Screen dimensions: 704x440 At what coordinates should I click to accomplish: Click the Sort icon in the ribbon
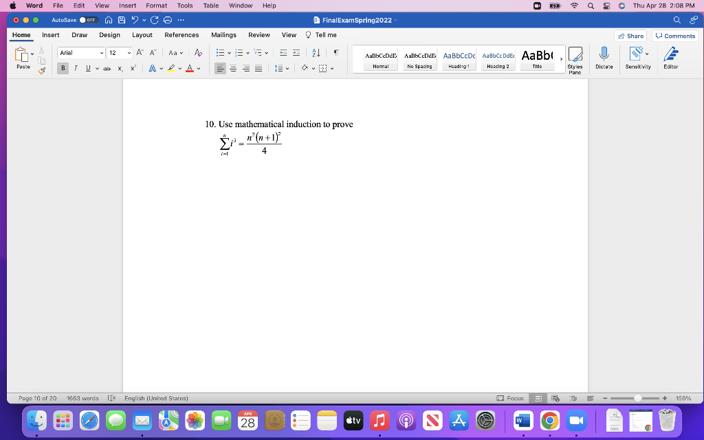[316, 53]
